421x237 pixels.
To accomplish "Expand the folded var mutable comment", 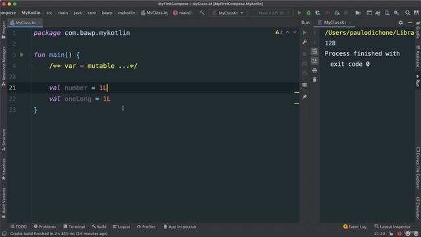I will [x=93, y=66].
